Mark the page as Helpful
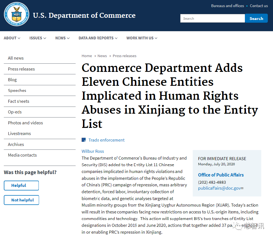 21,185
